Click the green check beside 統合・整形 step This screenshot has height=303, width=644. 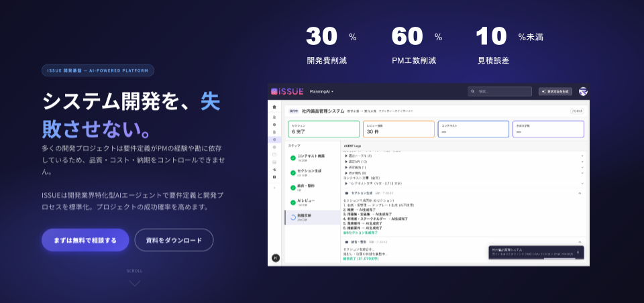click(x=293, y=188)
